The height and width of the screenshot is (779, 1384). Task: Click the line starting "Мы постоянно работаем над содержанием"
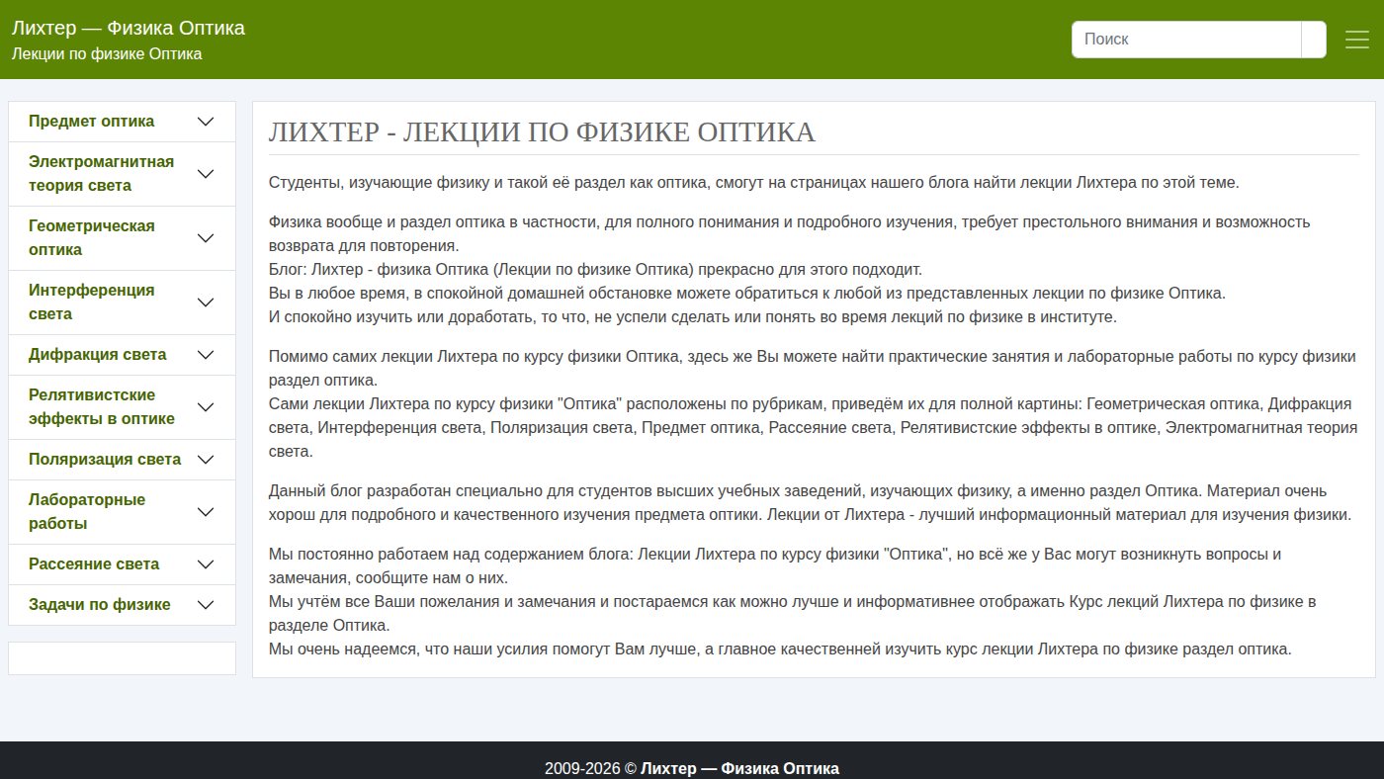point(775,565)
